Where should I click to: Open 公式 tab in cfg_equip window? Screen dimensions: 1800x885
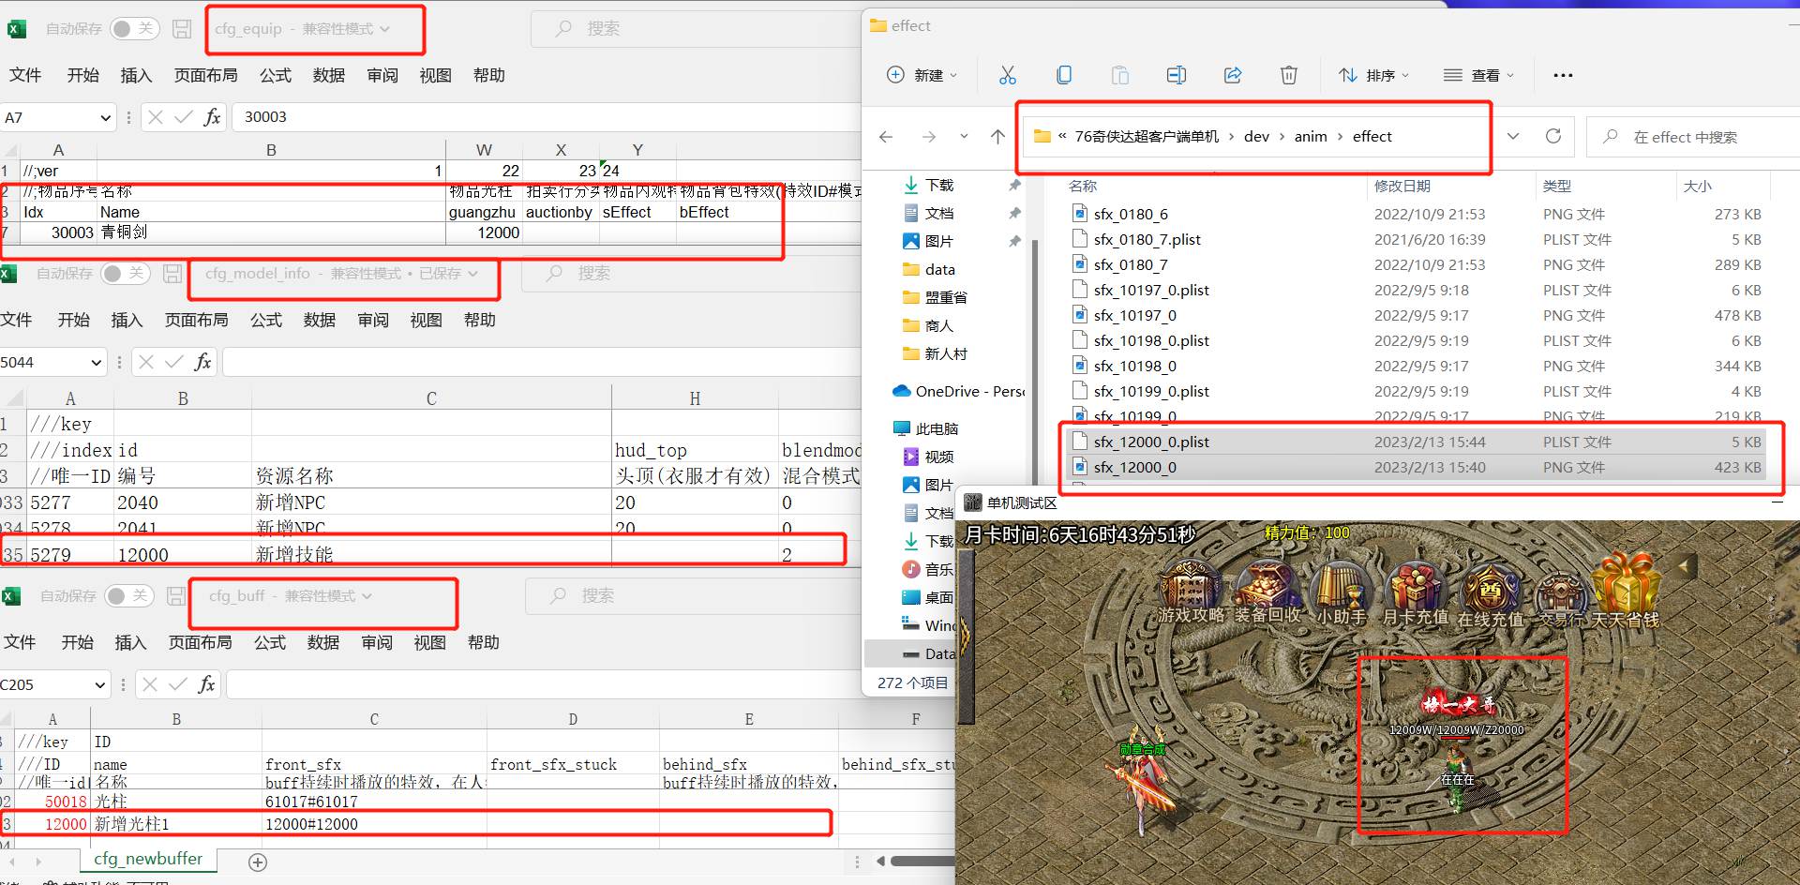coord(276,75)
